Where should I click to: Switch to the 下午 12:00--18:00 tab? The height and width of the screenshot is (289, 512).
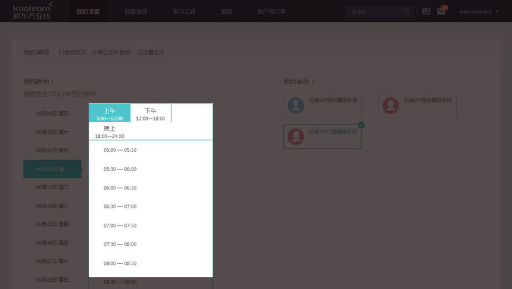151,114
